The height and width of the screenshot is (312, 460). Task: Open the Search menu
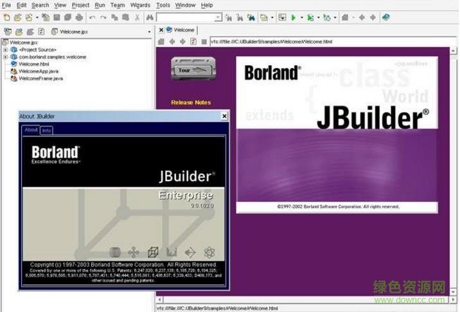[x=40, y=5]
